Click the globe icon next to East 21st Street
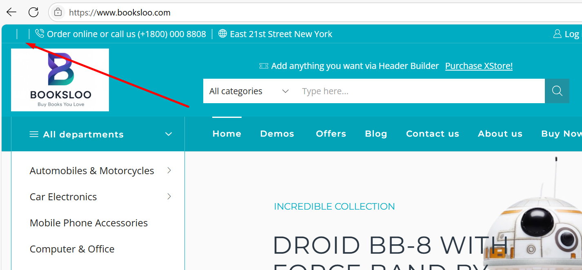582x270 pixels. click(222, 33)
